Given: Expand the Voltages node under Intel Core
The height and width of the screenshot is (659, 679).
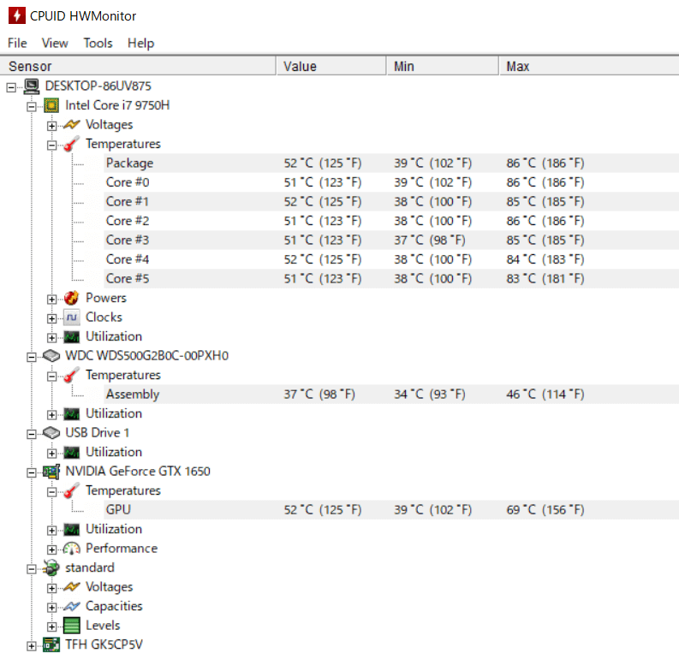Looking at the screenshot, I should (x=51, y=126).
